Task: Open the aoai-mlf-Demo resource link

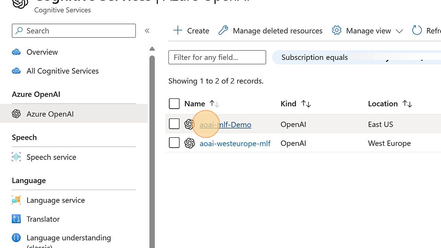Action: pos(225,124)
